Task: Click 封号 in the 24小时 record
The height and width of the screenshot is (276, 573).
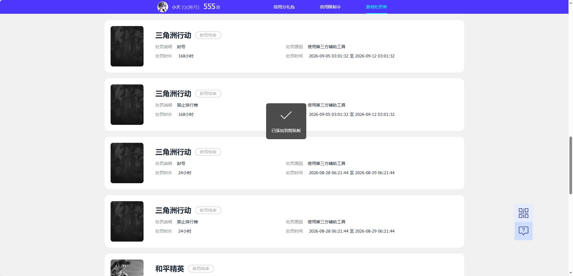Action: coord(181,163)
